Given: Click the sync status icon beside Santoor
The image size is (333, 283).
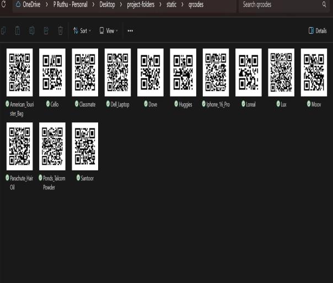Looking at the screenshot, I should pyautogui.click(x=78, y=178).
